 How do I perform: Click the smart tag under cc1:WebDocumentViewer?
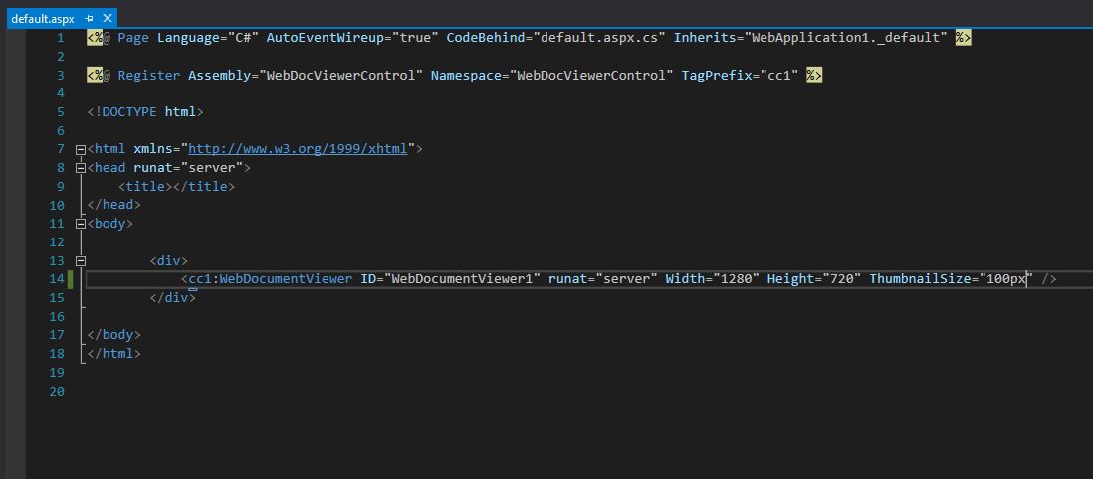(193, 288)
